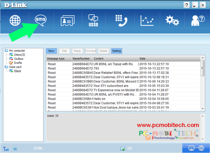Sort by Date column header
This screenshot has height=153, width=210.
170,58
